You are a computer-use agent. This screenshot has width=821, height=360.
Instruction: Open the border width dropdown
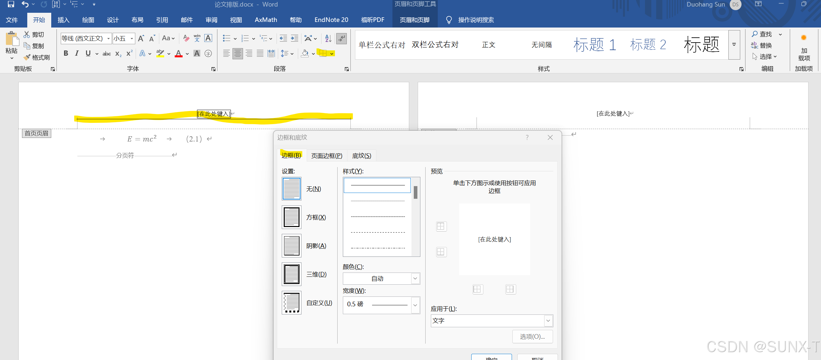click(415, 305)
